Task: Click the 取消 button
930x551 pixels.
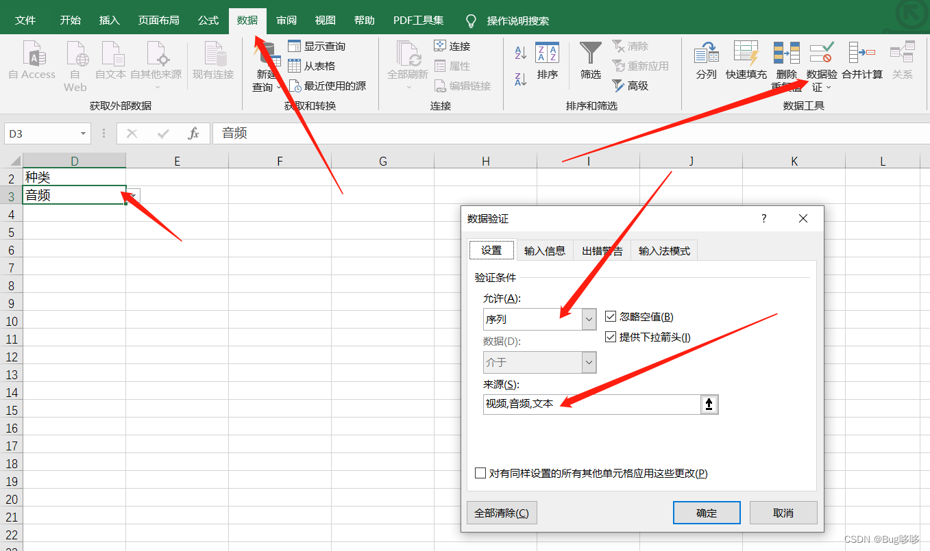Action: [x=783, y=513]
